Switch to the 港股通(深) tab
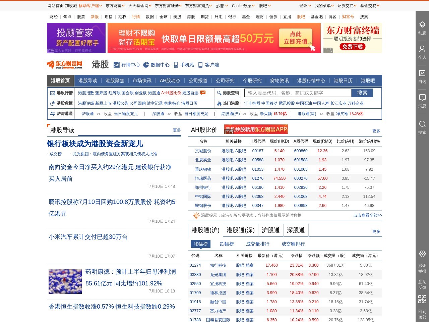 pos(240,230)
